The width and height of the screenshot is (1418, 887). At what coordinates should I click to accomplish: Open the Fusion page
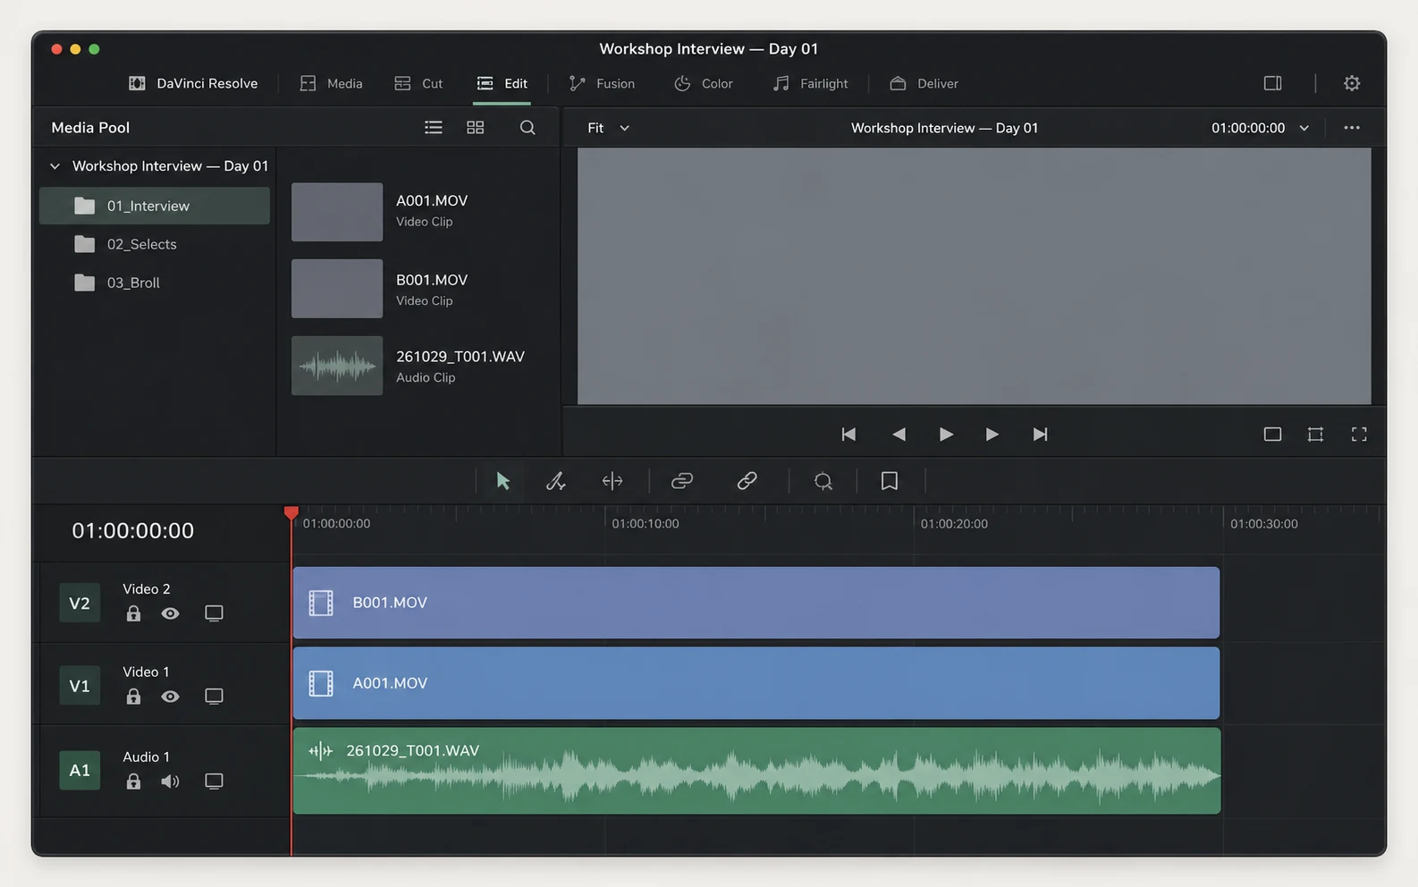coord(602,83)
